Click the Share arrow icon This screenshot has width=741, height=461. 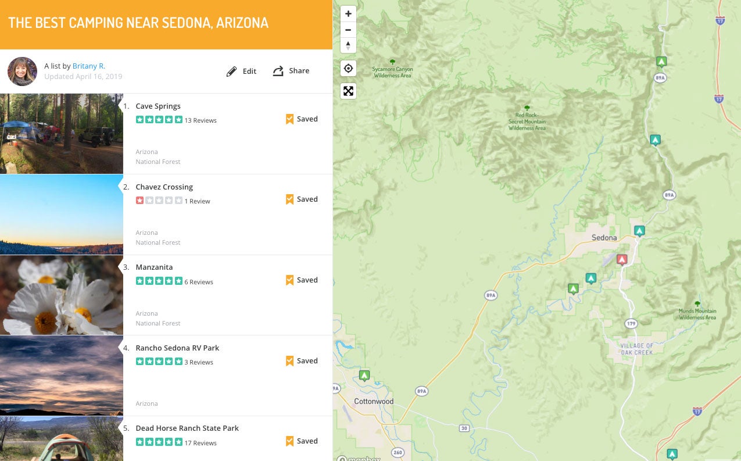(x=278, y=71)
